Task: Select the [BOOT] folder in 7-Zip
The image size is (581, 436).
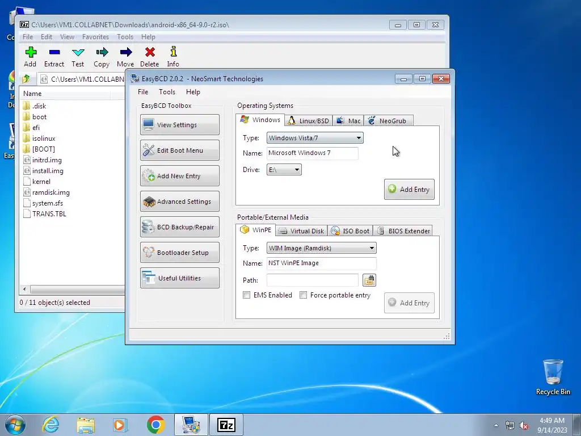Action: click(39, 149)
